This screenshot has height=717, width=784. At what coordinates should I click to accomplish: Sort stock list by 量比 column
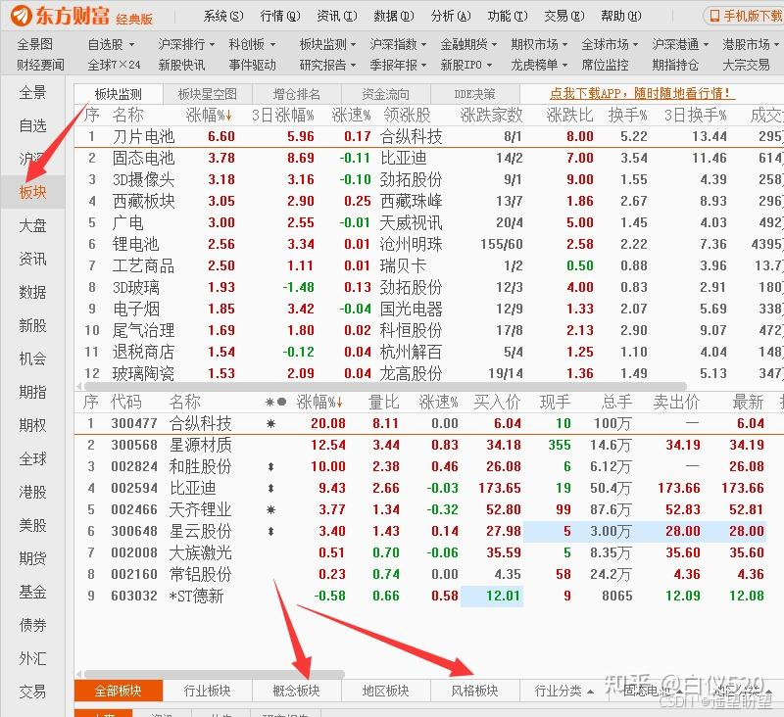pyautogui.click(x=383, y=402)
